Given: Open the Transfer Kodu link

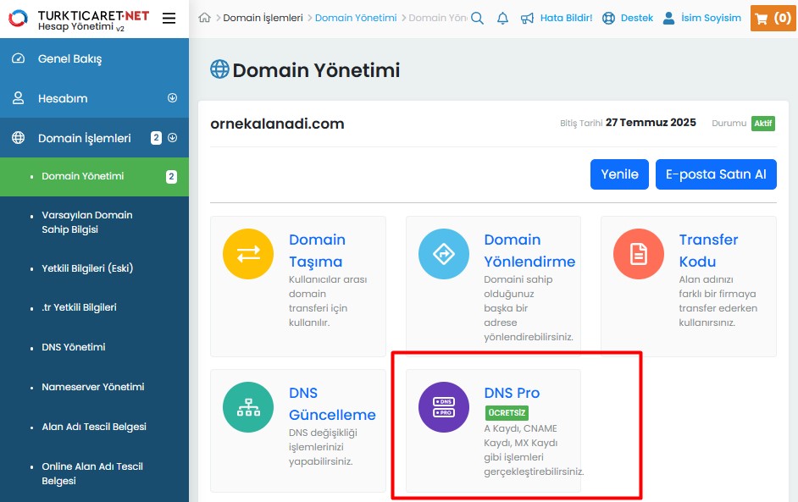Looking at the screenshot, I should pyautogui.click(x=708, y=251).
